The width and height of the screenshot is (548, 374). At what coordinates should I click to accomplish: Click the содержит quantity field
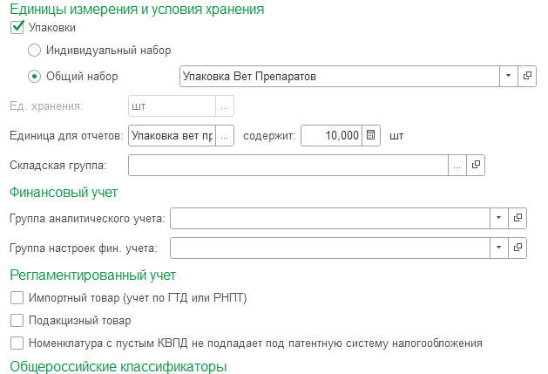(331, 135)
